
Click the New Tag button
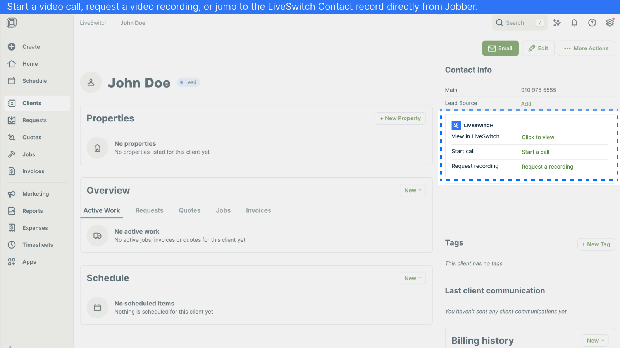(x=596, y=244)
